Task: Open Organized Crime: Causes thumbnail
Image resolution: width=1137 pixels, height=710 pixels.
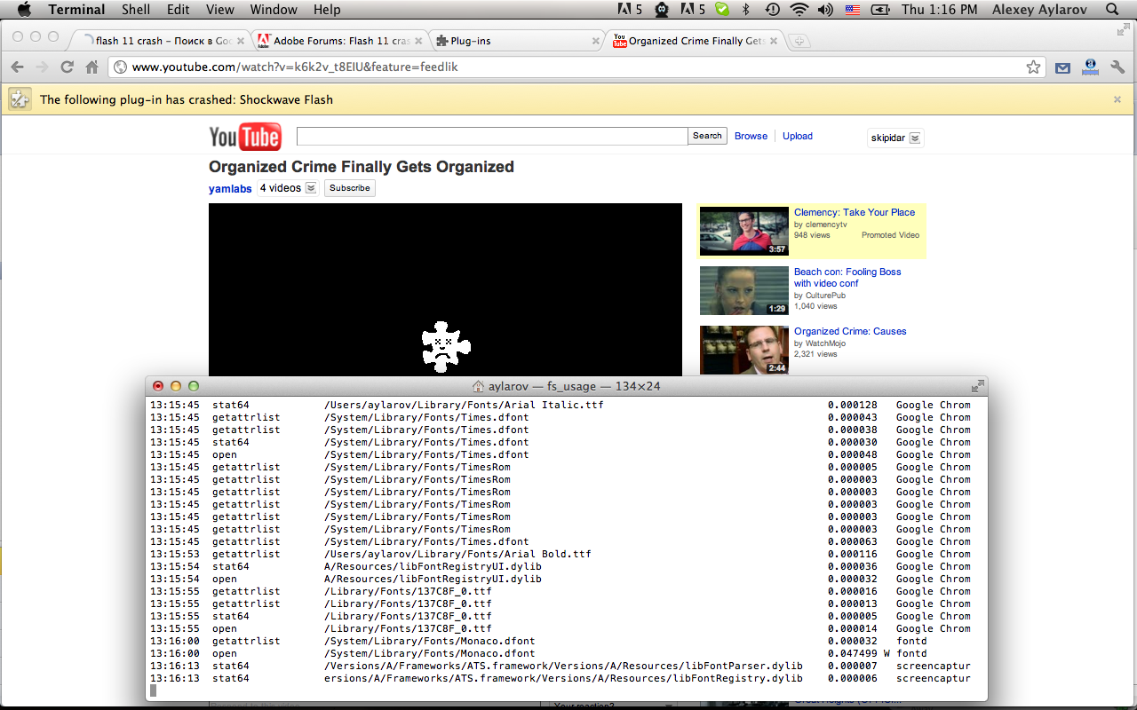Action: 744,350
